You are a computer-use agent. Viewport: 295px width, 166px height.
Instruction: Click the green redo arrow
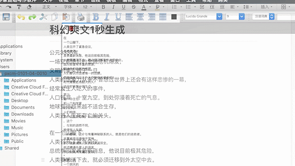click(32, 17)
